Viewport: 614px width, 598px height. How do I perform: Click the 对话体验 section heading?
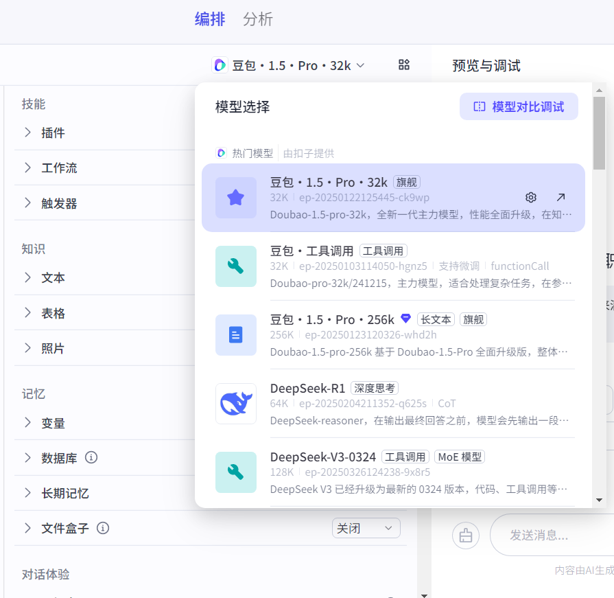[x=45, y=574]
